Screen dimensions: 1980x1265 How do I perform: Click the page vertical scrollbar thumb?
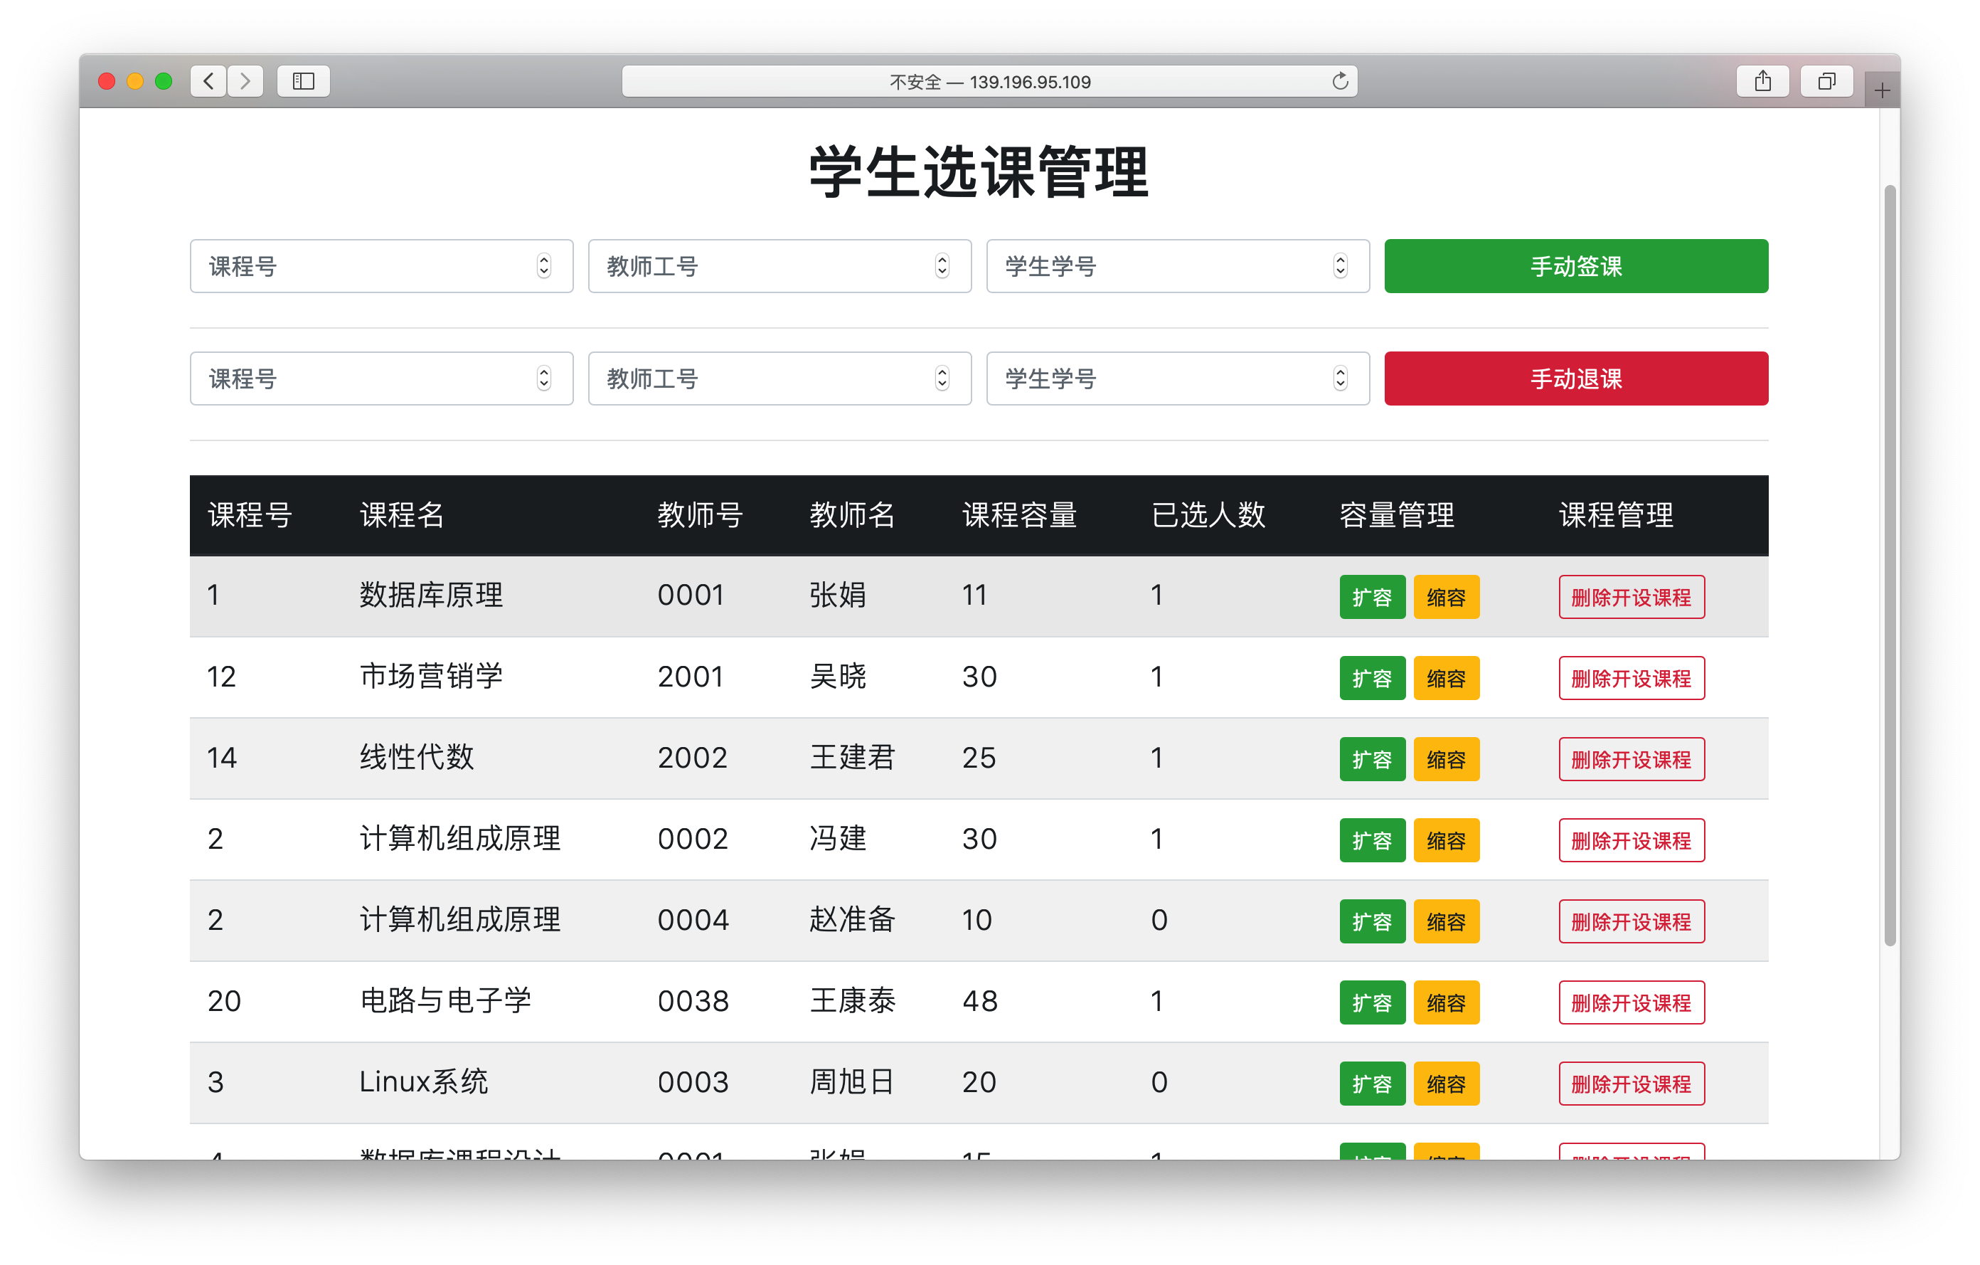1890,564
